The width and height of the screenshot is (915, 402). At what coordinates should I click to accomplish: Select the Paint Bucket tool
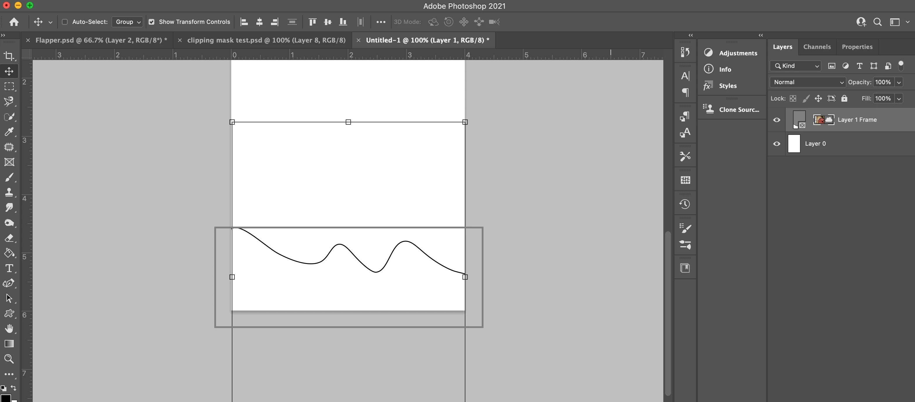coord(9,253)
